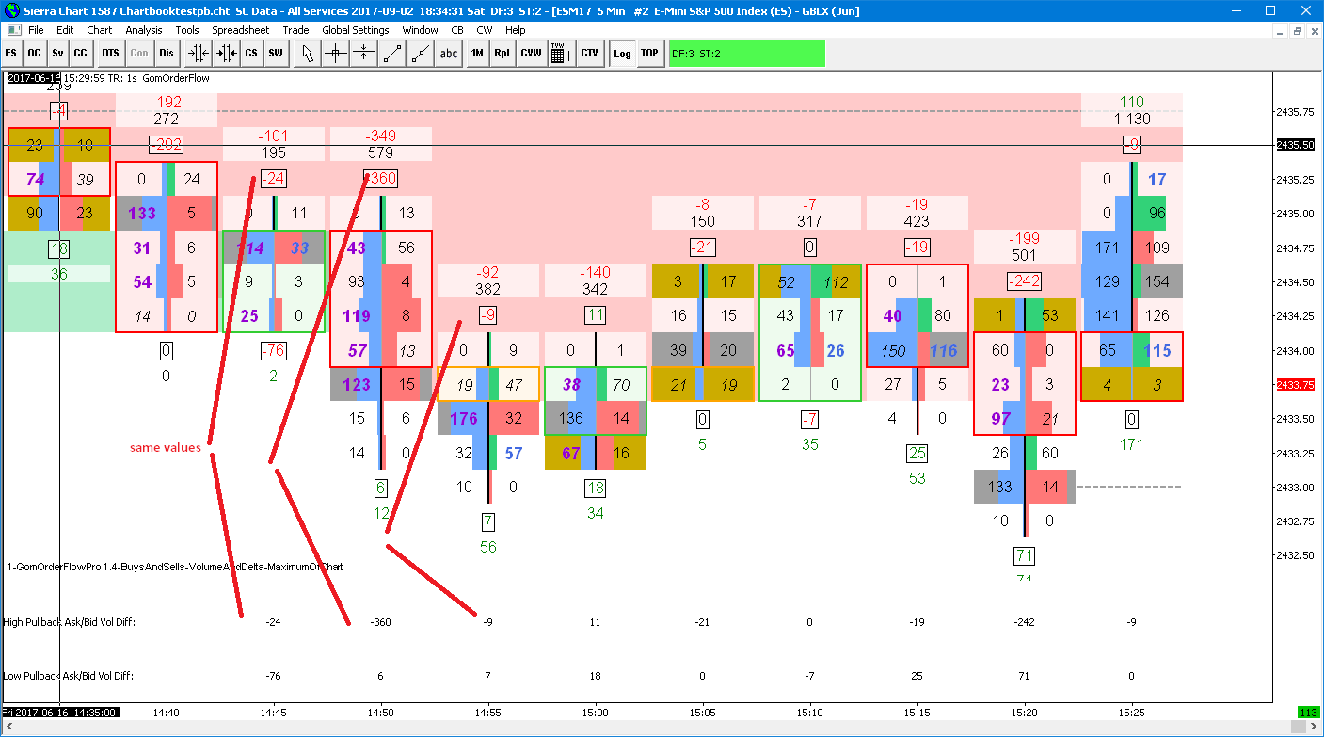The width and height of the screenshot is (1324, 737).
Task: Click the 15:25 time axis label
Action: (x=1131, y=713)
